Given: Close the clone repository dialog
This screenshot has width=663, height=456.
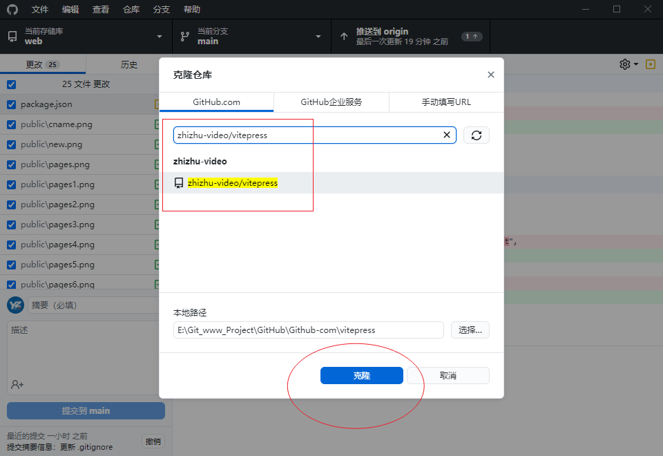Looking at the screenshot, I should tap(491, 75).
